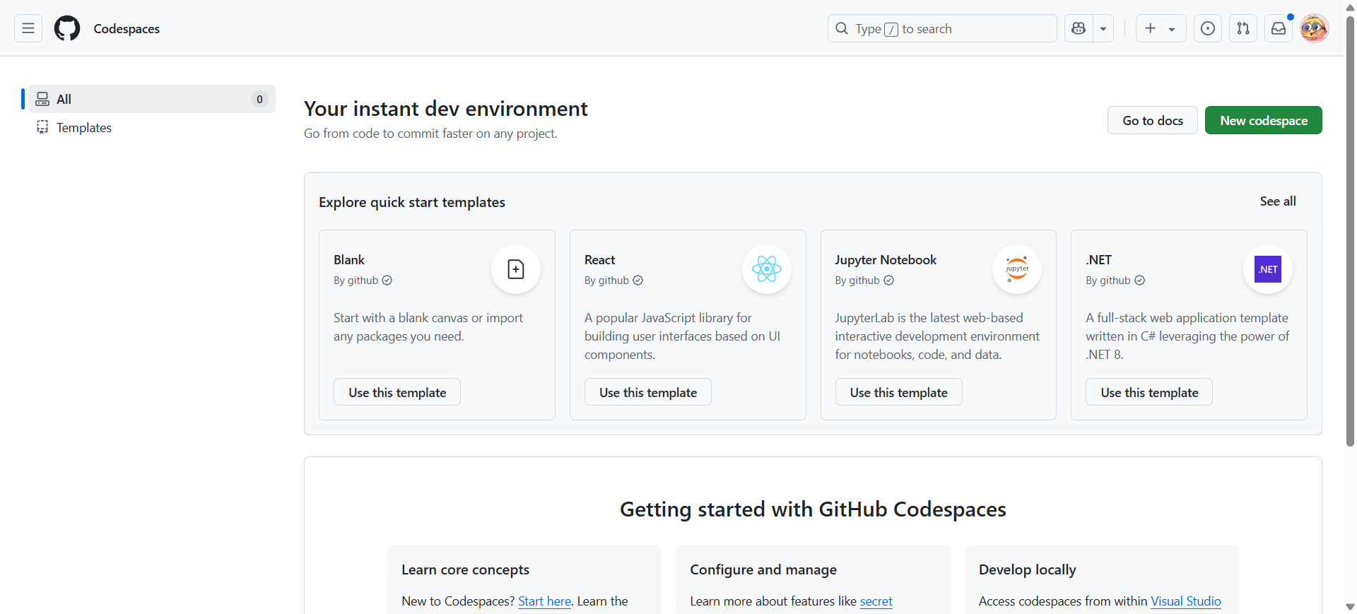Image resolution: width=1357 pixels, height=614 pixels.
Task: Open the create new plus menu
Action: (1161, 28)
